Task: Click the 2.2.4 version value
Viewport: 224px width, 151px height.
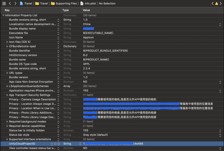Action: coord(86,68)
